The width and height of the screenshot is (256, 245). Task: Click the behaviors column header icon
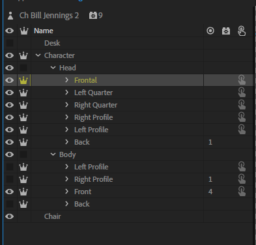coord(226,31)
